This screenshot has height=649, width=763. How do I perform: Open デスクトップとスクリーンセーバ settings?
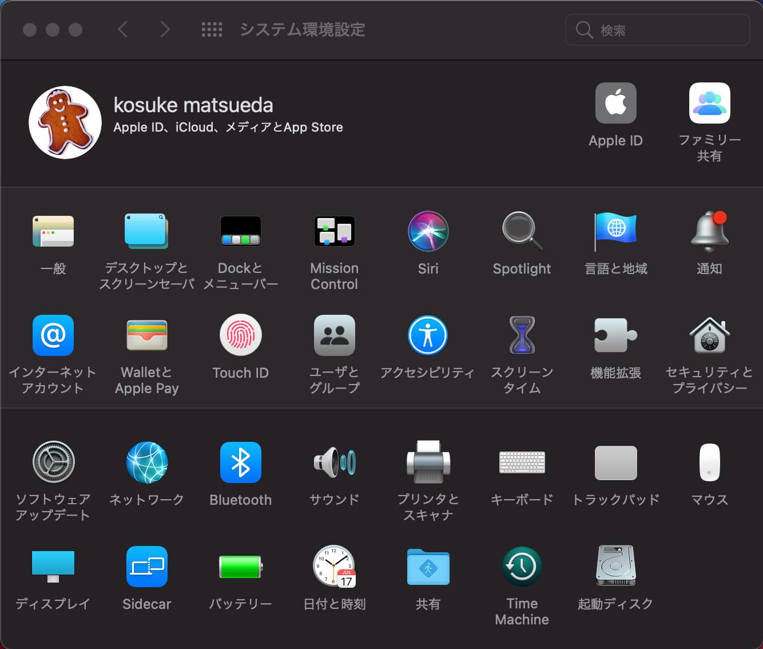[x=146, y=231]
